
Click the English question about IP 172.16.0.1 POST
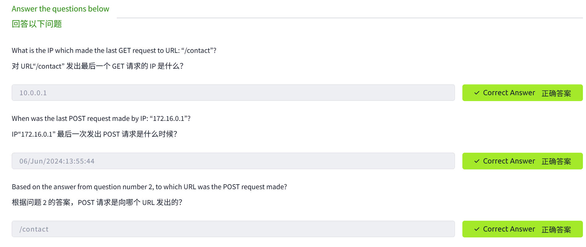(101, 119)
